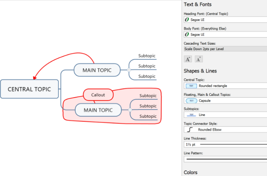Click the Text & Fonts section header
267x176 pixels.
point(198,4)
